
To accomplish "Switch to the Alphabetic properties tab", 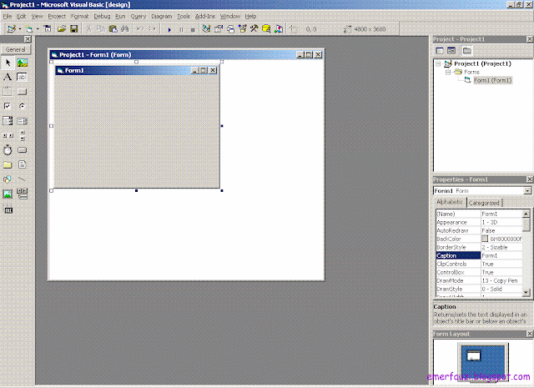I will point(450,202).
